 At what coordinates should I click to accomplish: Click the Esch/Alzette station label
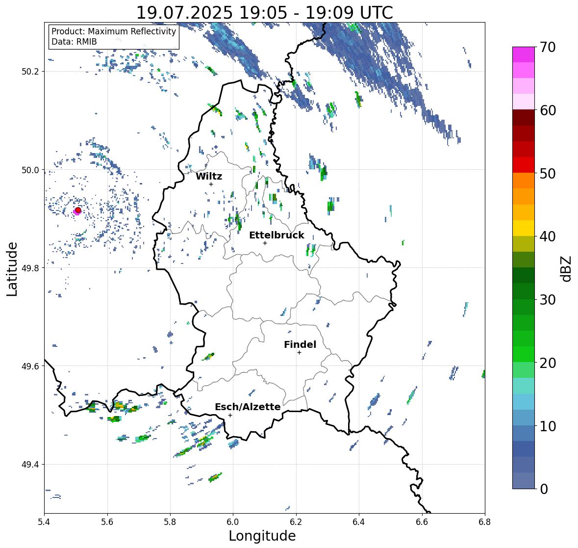[248, 407]
